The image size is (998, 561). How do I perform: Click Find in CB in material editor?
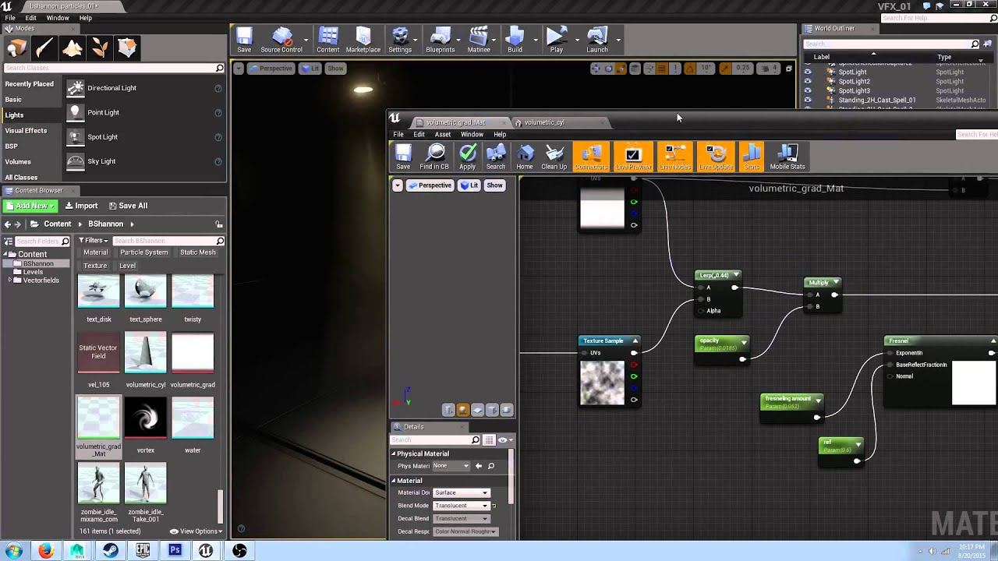click(434, 157)
